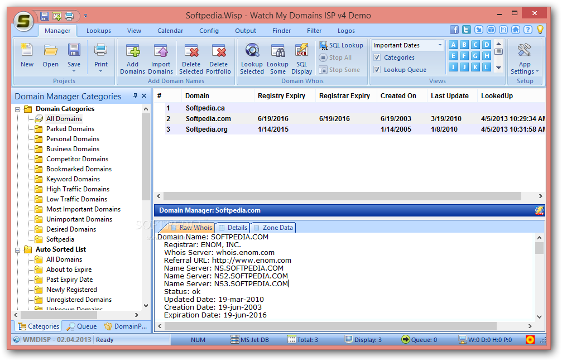Open the SQL Display tool
This screenshot has height=361, width=562.
tap(302, 59)
